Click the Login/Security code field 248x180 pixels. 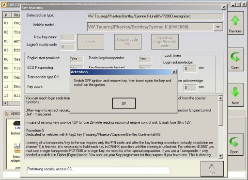[67, 47]
